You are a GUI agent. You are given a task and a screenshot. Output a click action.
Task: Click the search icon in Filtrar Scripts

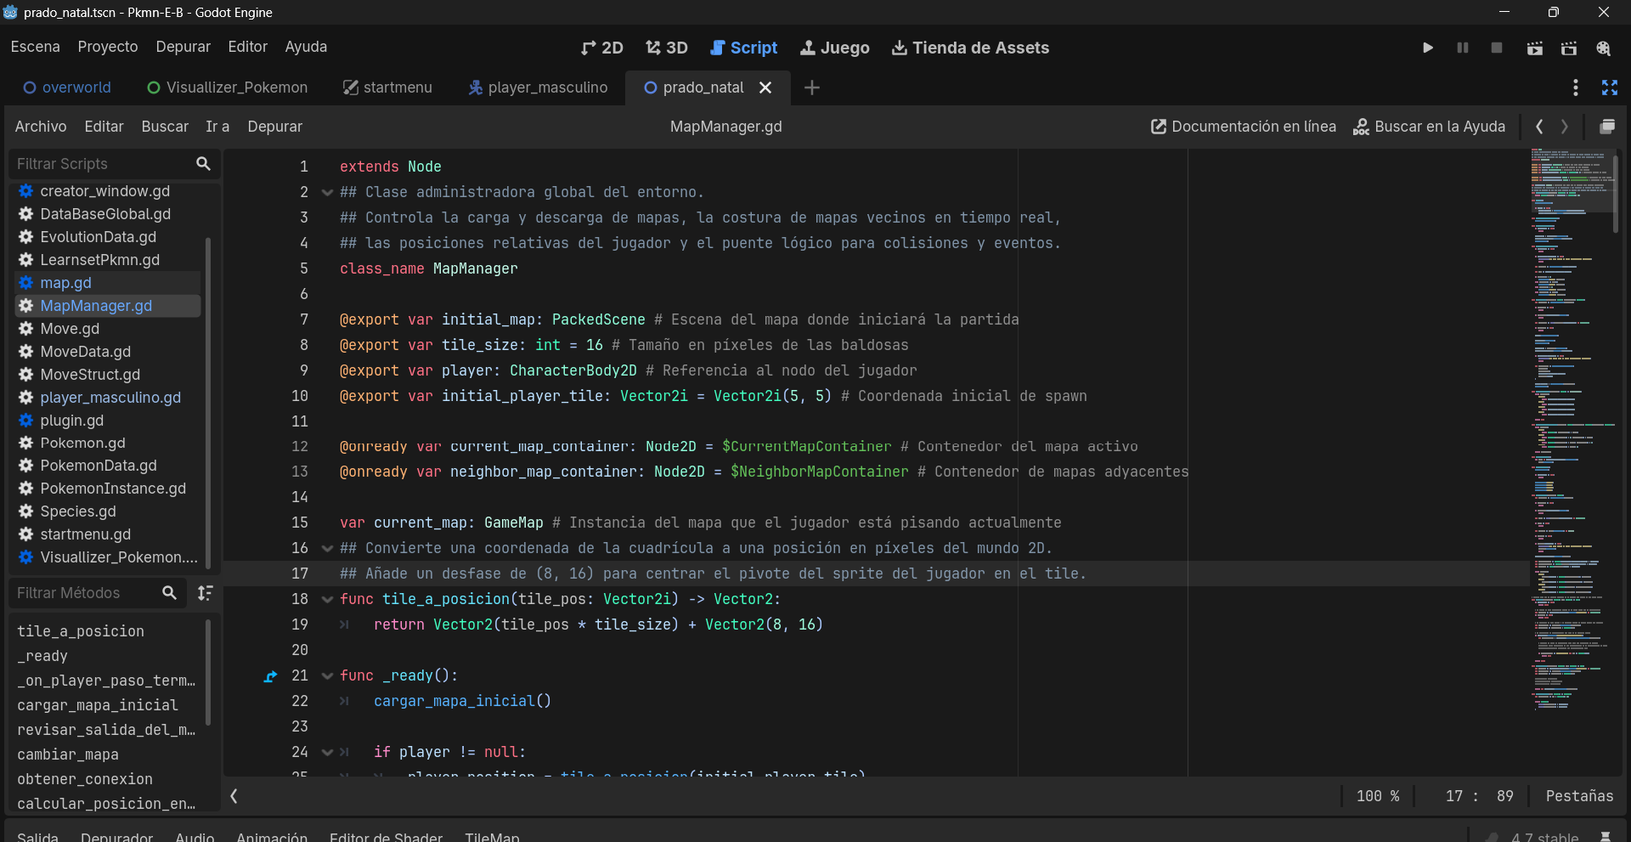203,163
